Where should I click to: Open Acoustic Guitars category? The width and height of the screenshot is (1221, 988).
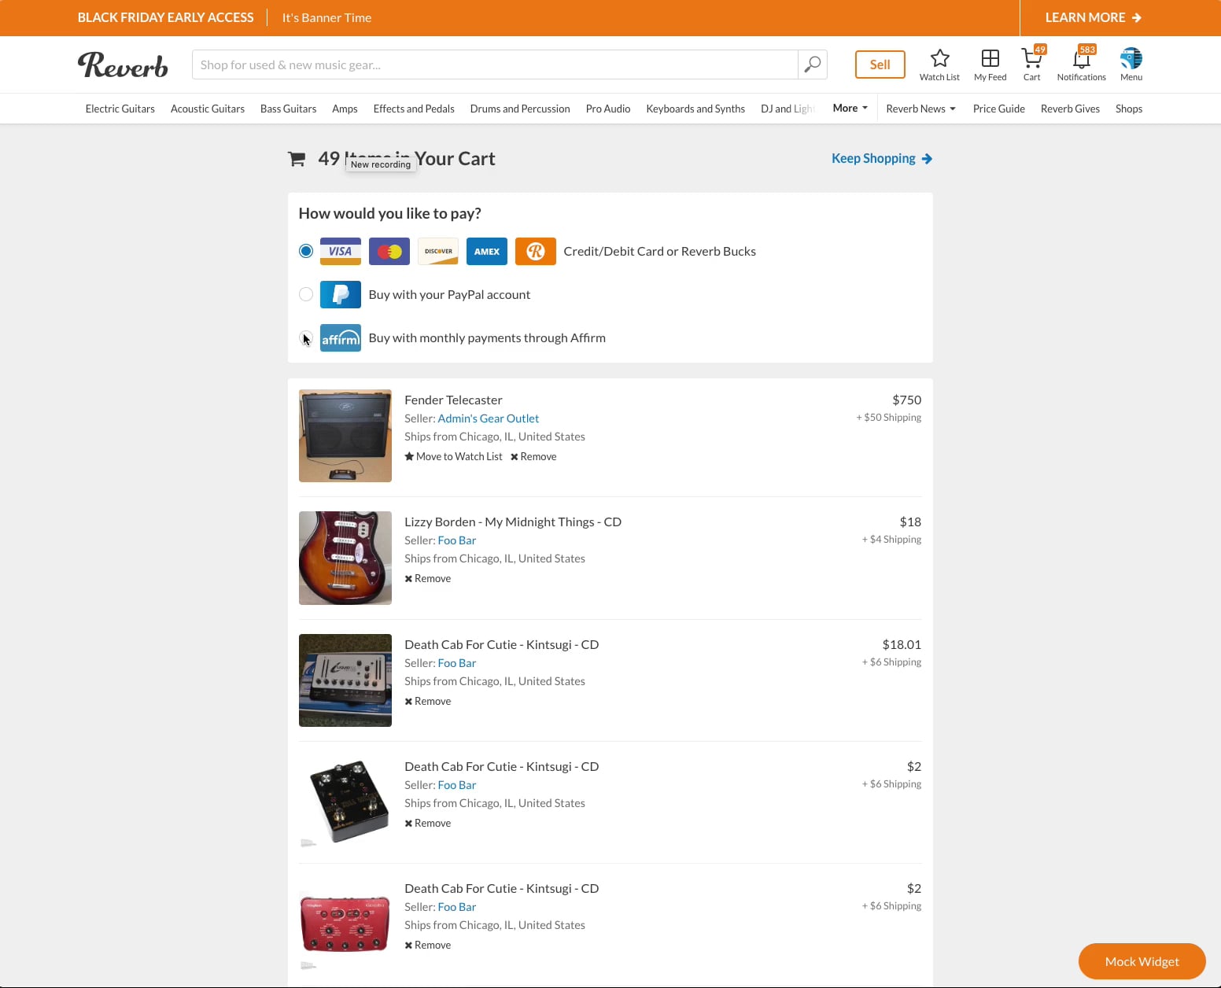208,109
